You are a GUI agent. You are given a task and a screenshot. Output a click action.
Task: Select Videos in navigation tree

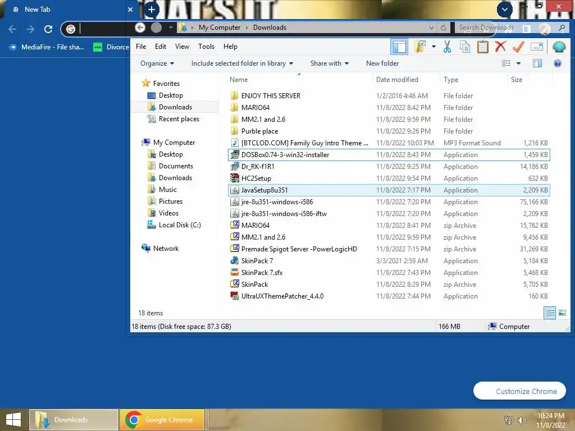[x=168, y=213]
